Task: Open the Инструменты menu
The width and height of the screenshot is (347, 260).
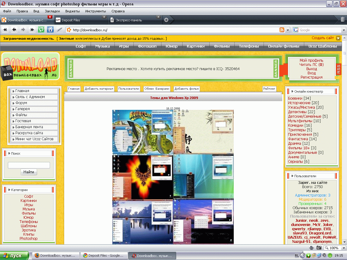Action: click(x=95, y=11)
